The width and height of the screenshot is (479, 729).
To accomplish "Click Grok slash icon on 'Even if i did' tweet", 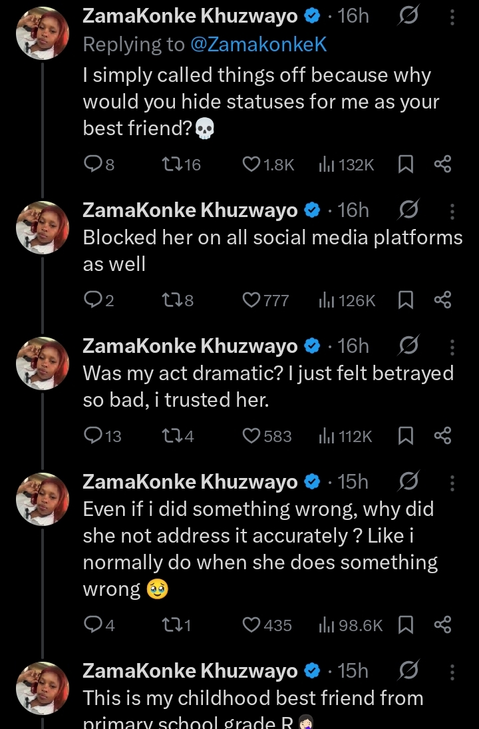I will click(408, 483).
